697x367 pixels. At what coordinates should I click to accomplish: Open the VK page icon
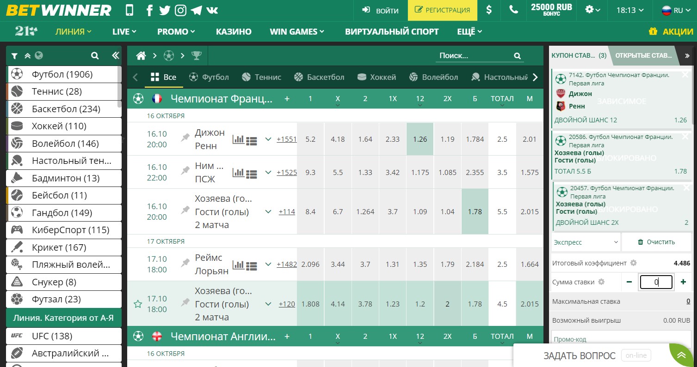pos(212,10)
